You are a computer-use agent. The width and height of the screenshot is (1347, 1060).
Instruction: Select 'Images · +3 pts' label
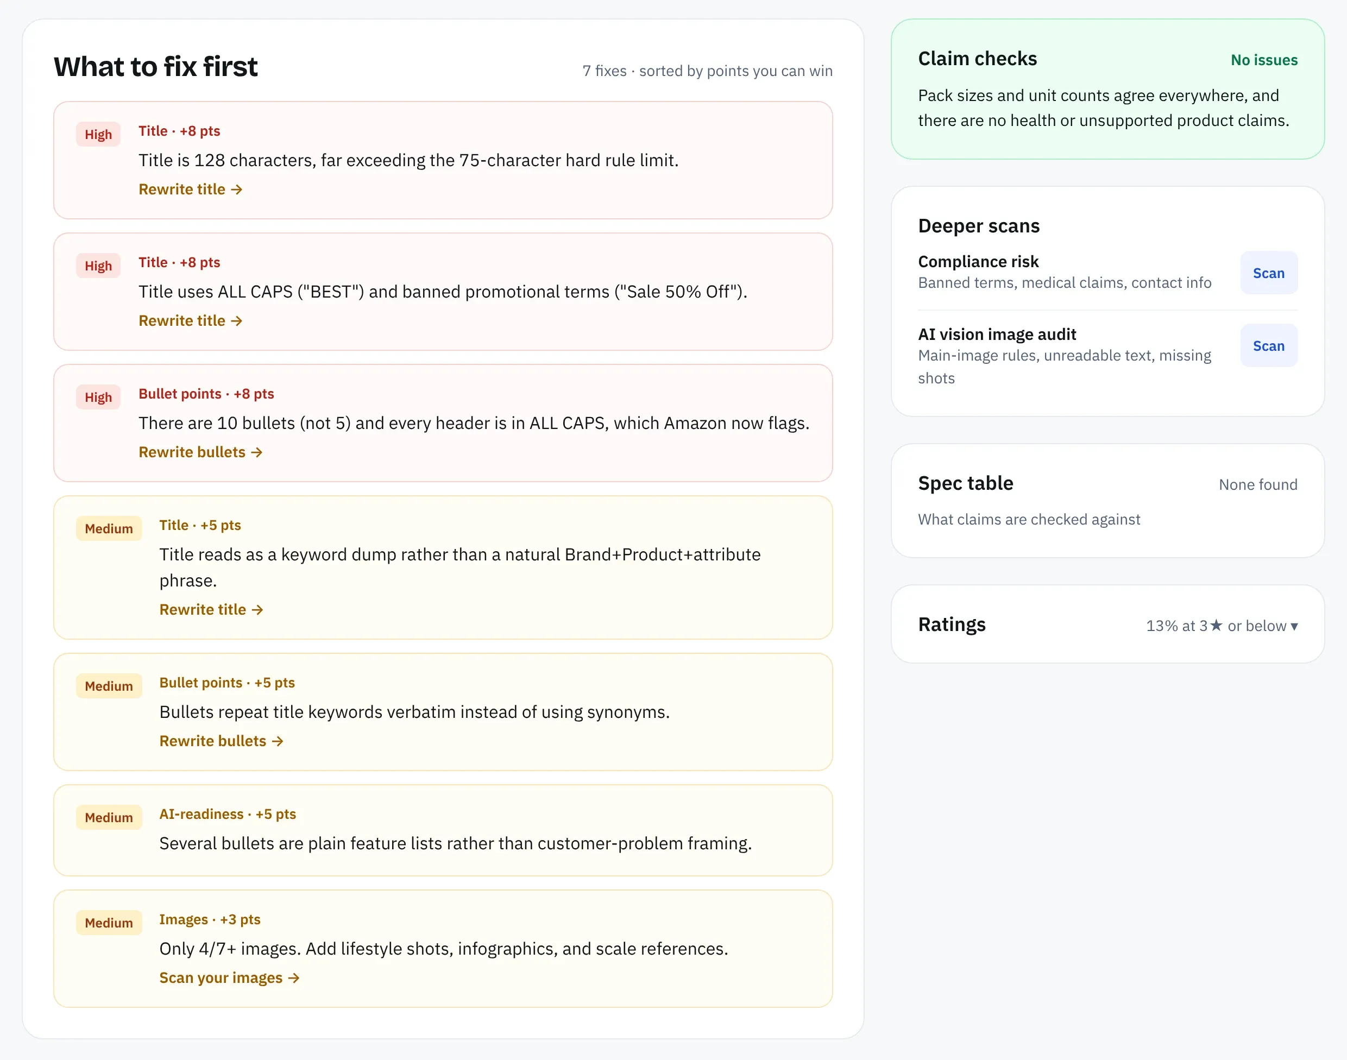pyautogui.click(x=209, y=920)
